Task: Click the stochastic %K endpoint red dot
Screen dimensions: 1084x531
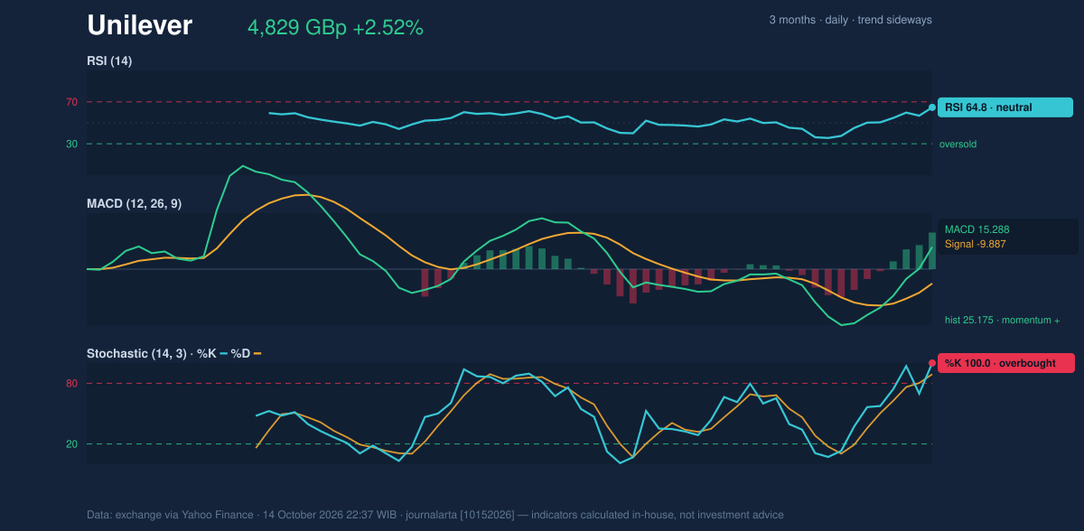Action: 932,363
